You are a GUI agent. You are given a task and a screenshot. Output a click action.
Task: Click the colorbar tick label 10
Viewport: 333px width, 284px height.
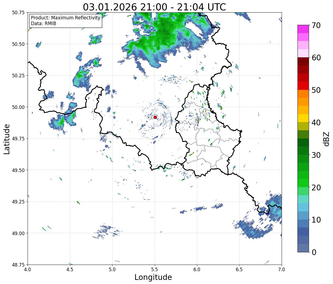tap(316, 220)
